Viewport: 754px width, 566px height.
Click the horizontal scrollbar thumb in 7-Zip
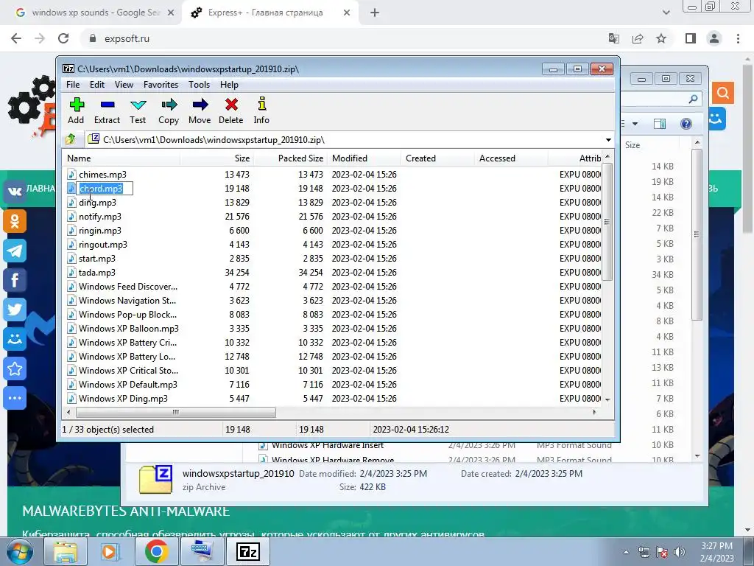175,413
